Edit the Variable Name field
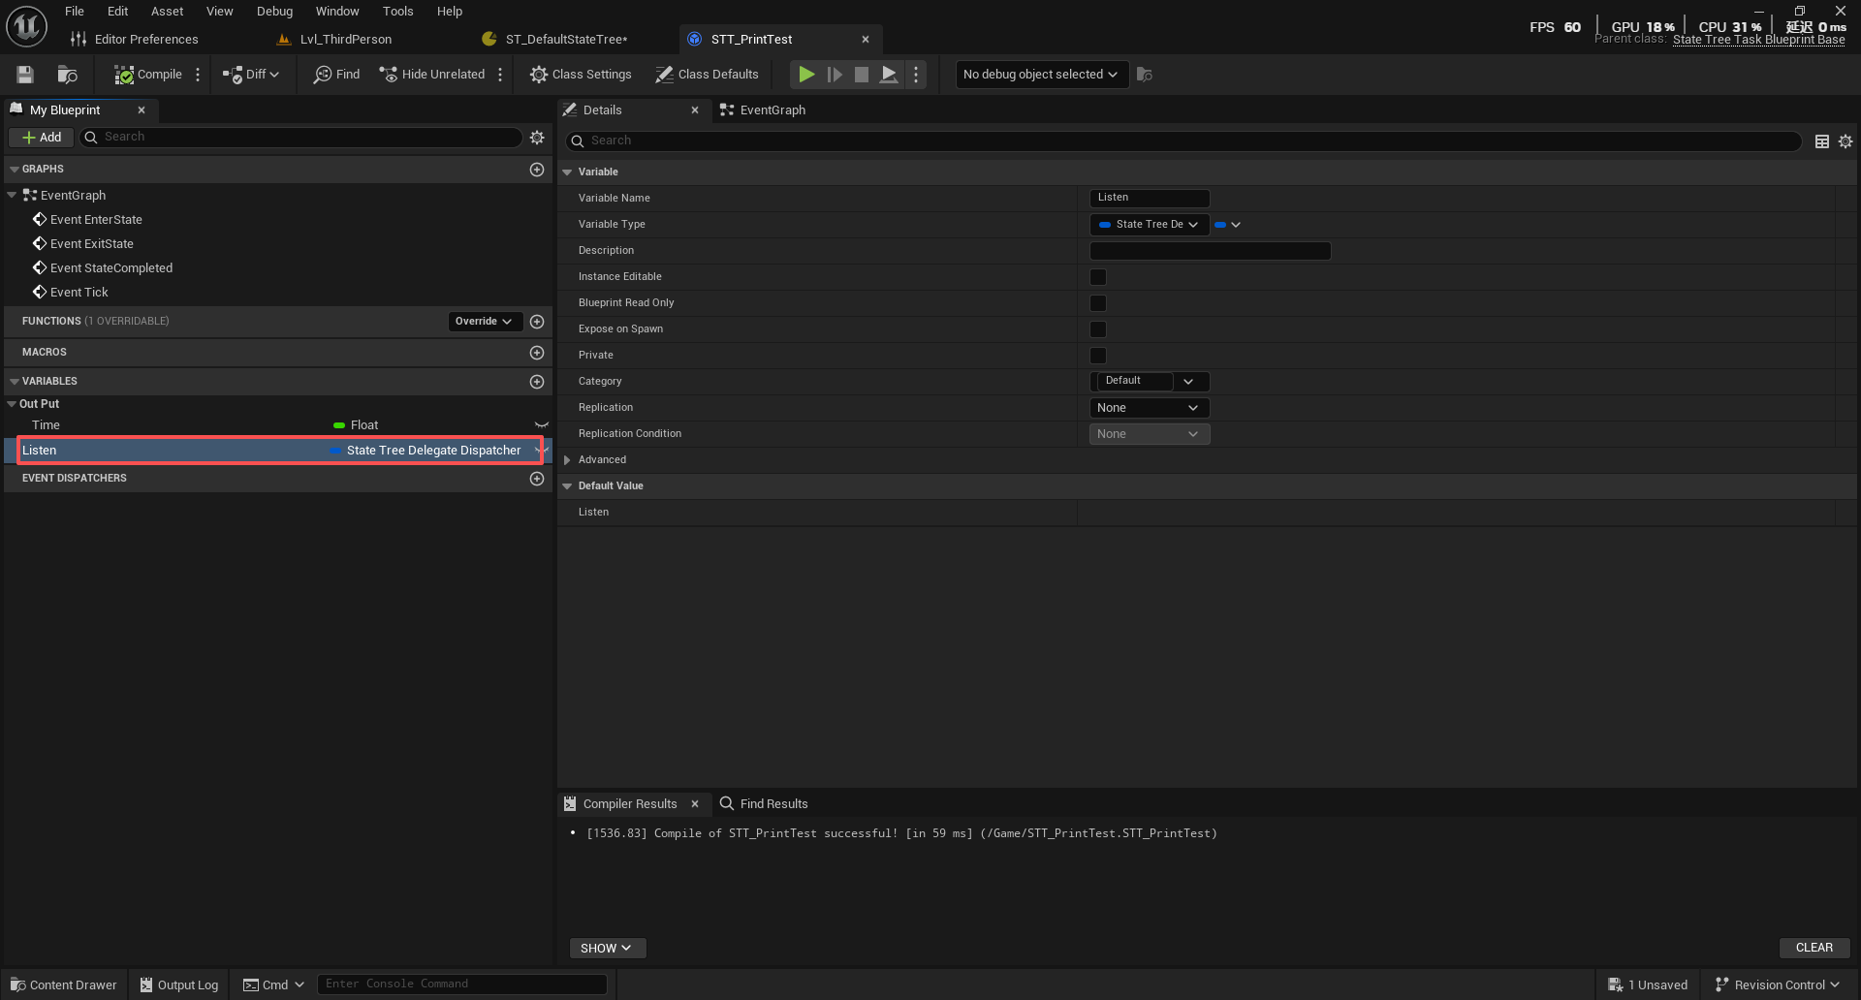 tap(1150, 198)
